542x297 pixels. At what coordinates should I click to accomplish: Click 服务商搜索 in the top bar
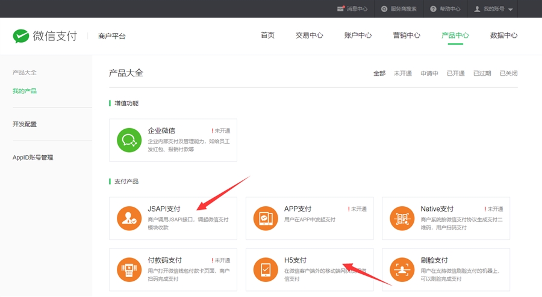click(x=399, y=9)
